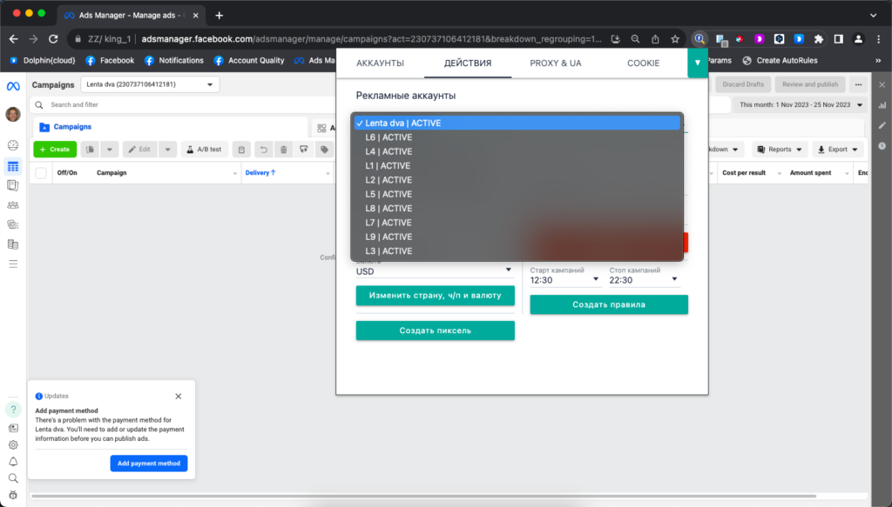Open the This month date range dropdown
The height and width of the screenshot is (507, 892).
[801, 105]
